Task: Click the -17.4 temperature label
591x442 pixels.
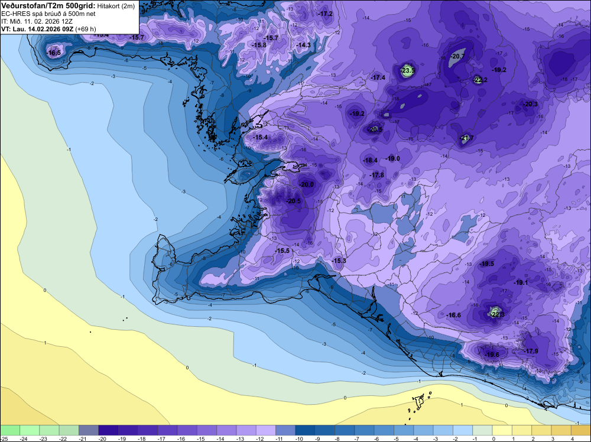Action: click(x=378, y=77)
